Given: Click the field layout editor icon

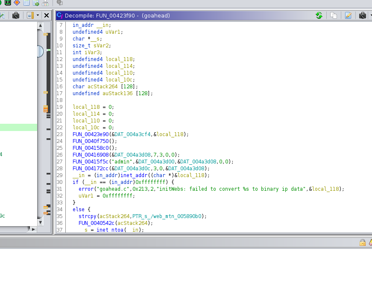Looking at the screenshot, I should [30, 16].
